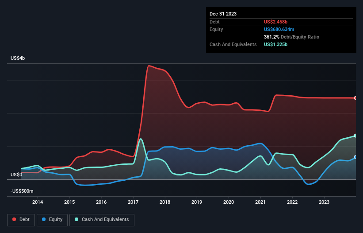Click the blue dot in the Equity legend

click(x=44, y=219)
